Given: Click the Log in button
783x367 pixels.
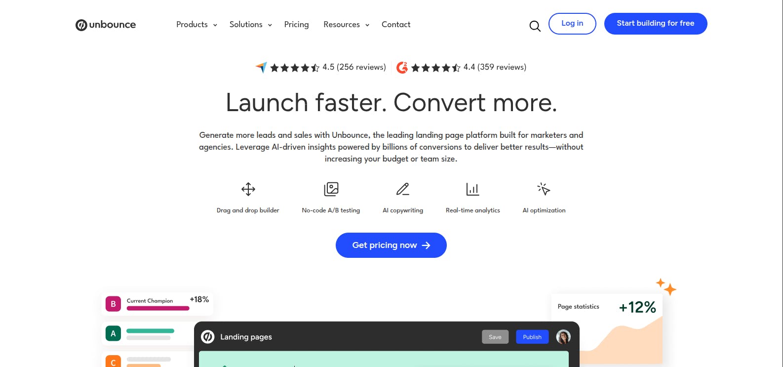Looking at the screenshot, I should 572,24.
